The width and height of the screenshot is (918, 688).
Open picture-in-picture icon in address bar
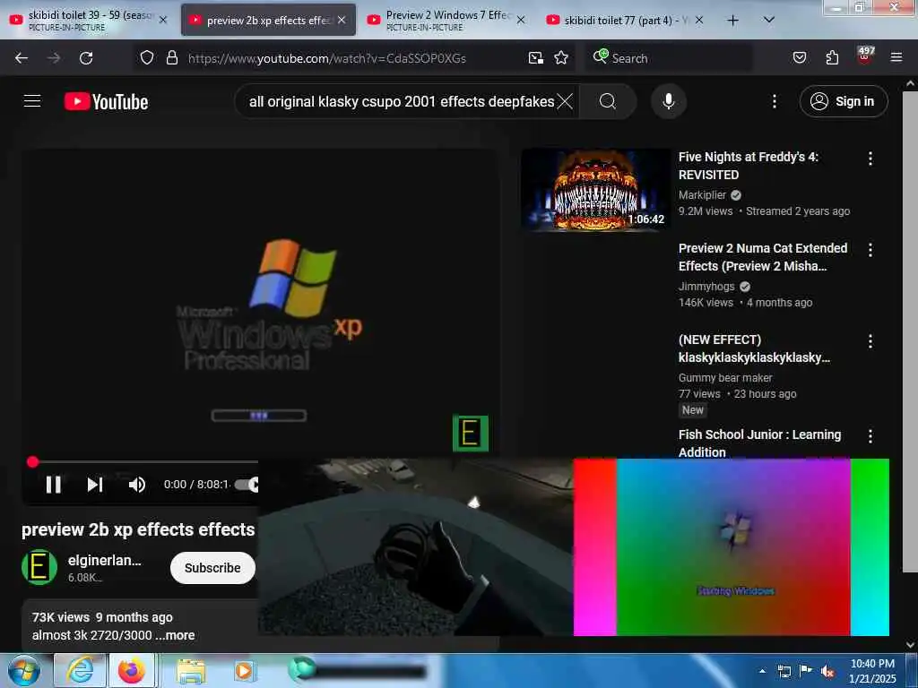tap(536, 57)
